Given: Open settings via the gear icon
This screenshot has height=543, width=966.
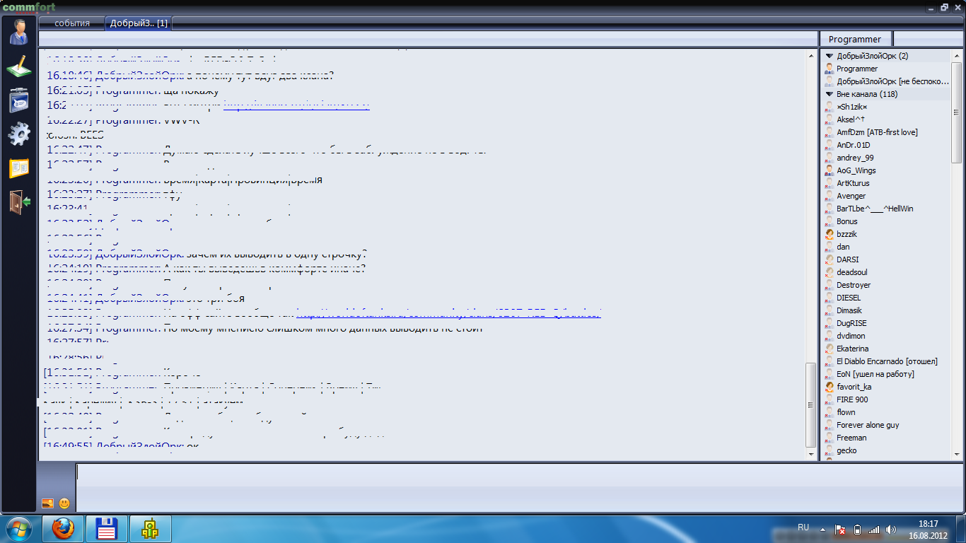Looking at the screenshot, I should [x=19, y=134].
